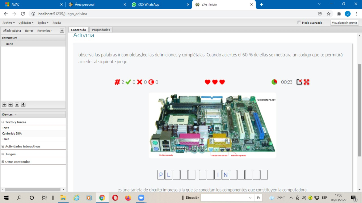Screen dimensions: 362x203
Task: Select the Inicio node in Estructura
Action: (x=10, y=44)
